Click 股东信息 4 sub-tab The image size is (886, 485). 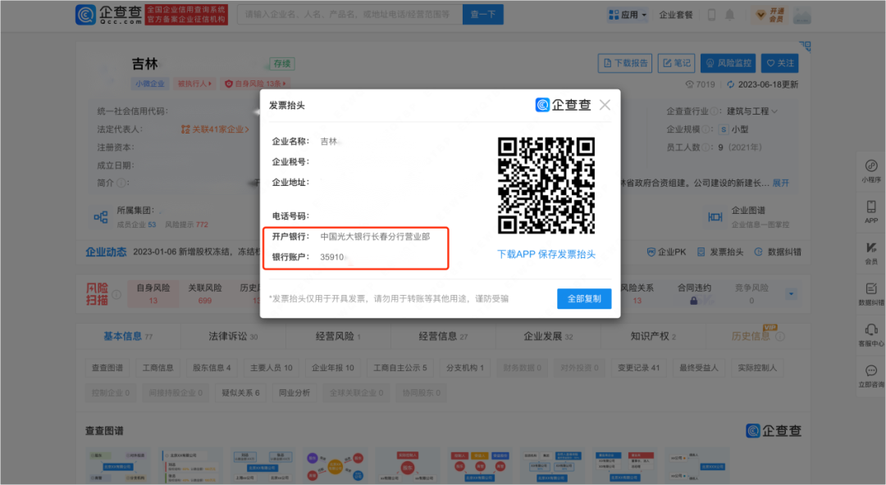point(212,368)
